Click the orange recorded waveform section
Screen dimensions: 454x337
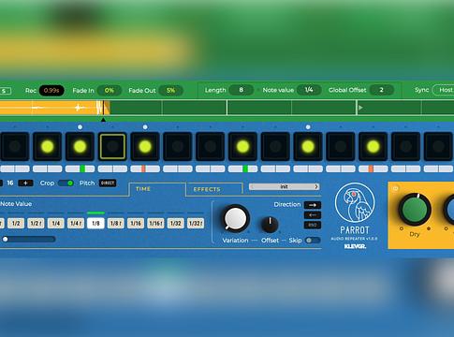(x=54, y=108)
